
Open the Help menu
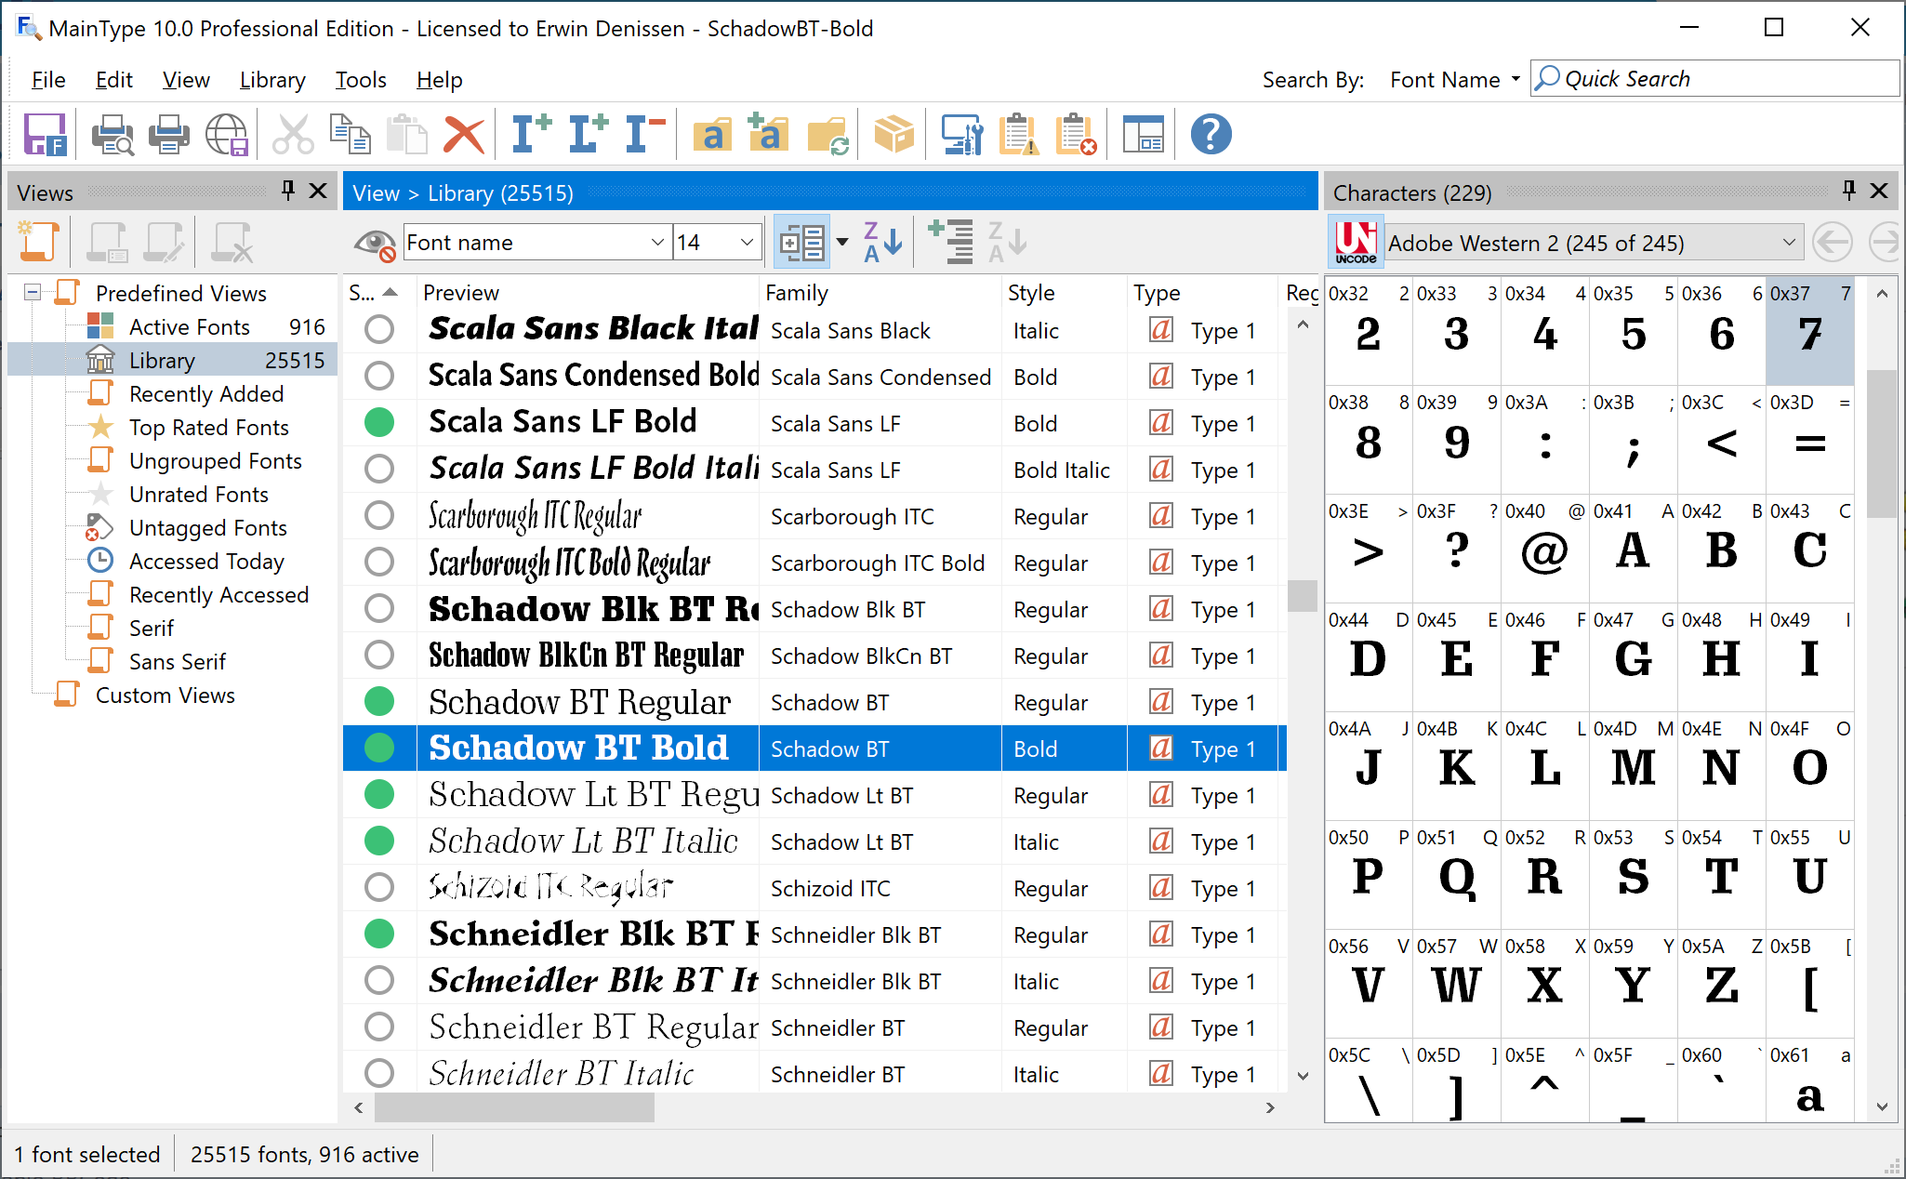(439, 80)
